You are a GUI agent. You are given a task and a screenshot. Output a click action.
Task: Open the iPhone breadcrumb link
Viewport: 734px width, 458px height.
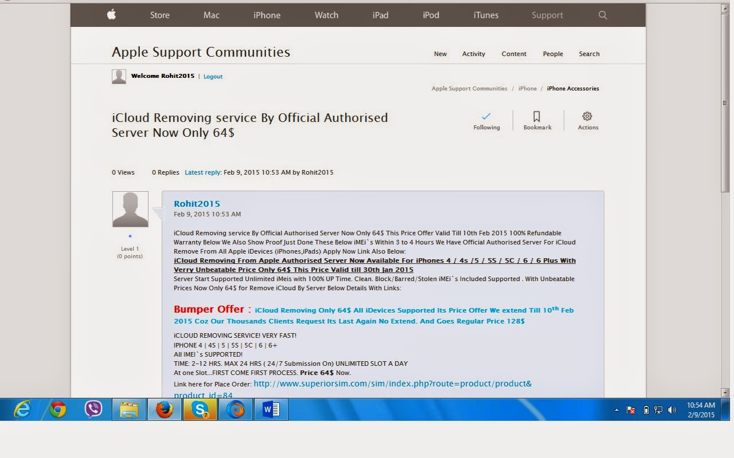(x=528, y=89)
